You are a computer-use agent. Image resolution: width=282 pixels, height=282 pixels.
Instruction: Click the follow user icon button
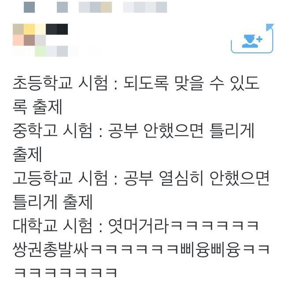point(252,39)
